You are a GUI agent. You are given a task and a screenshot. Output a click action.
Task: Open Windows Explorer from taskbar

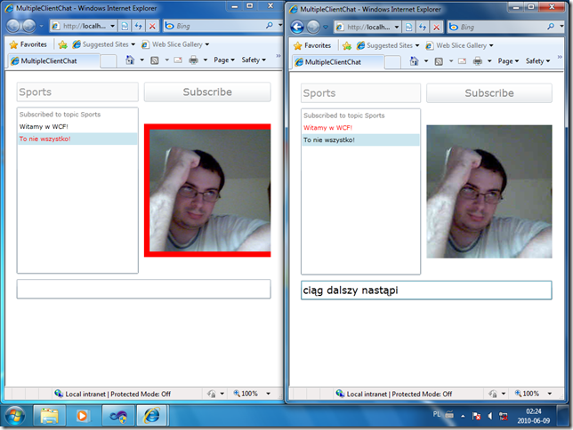49,416
